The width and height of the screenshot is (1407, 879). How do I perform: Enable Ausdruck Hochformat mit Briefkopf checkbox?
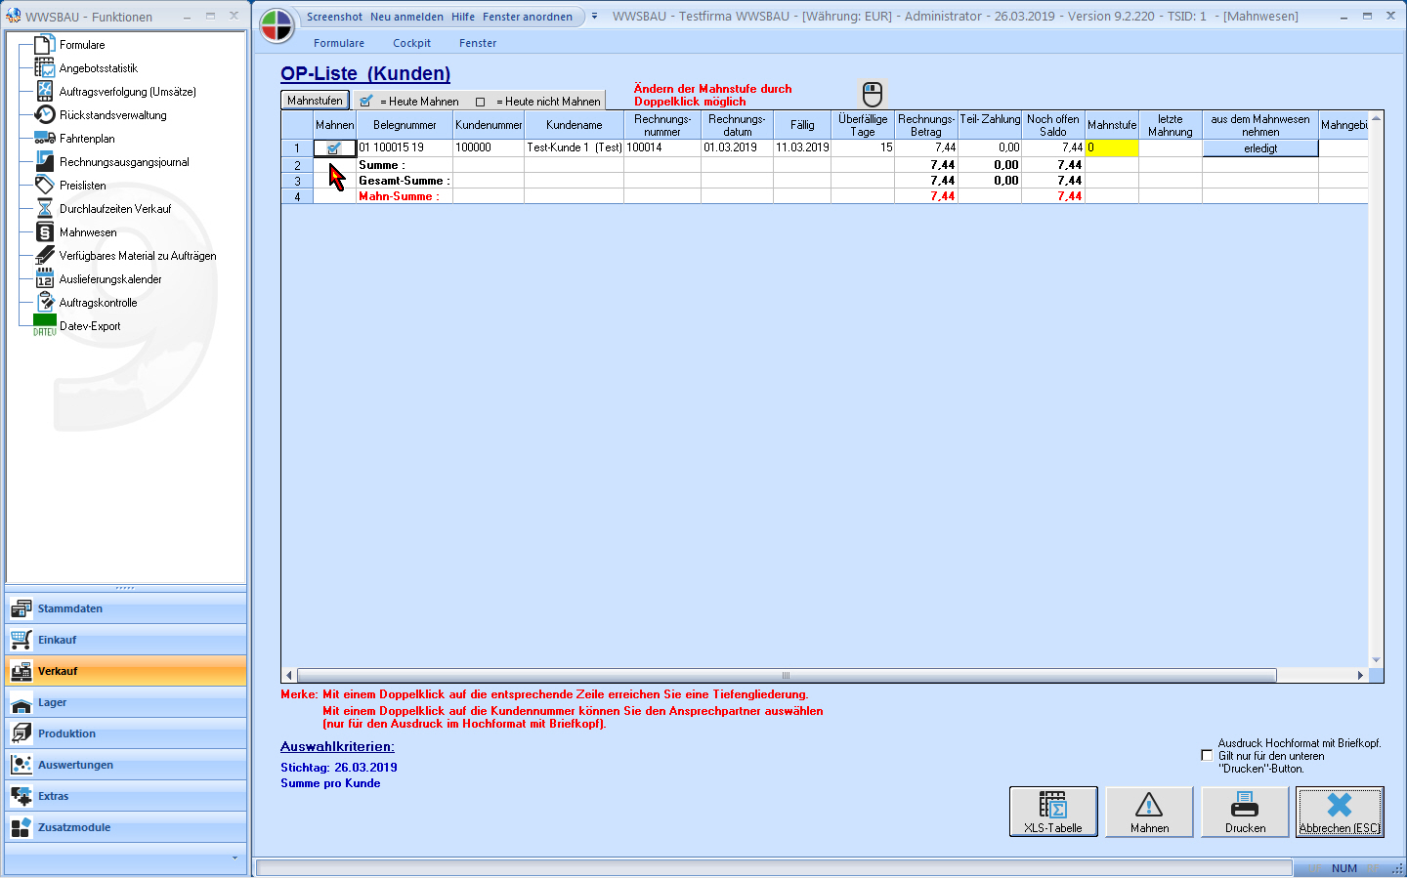pos(1207,755)
